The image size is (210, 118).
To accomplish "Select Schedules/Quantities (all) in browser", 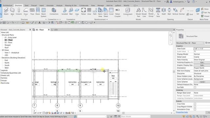I will 11,73.
